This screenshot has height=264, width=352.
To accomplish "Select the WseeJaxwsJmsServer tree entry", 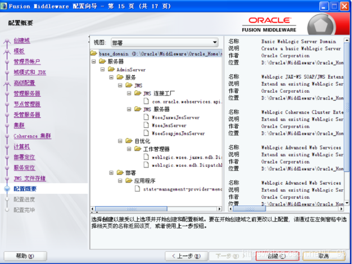I will click(175, 117).
